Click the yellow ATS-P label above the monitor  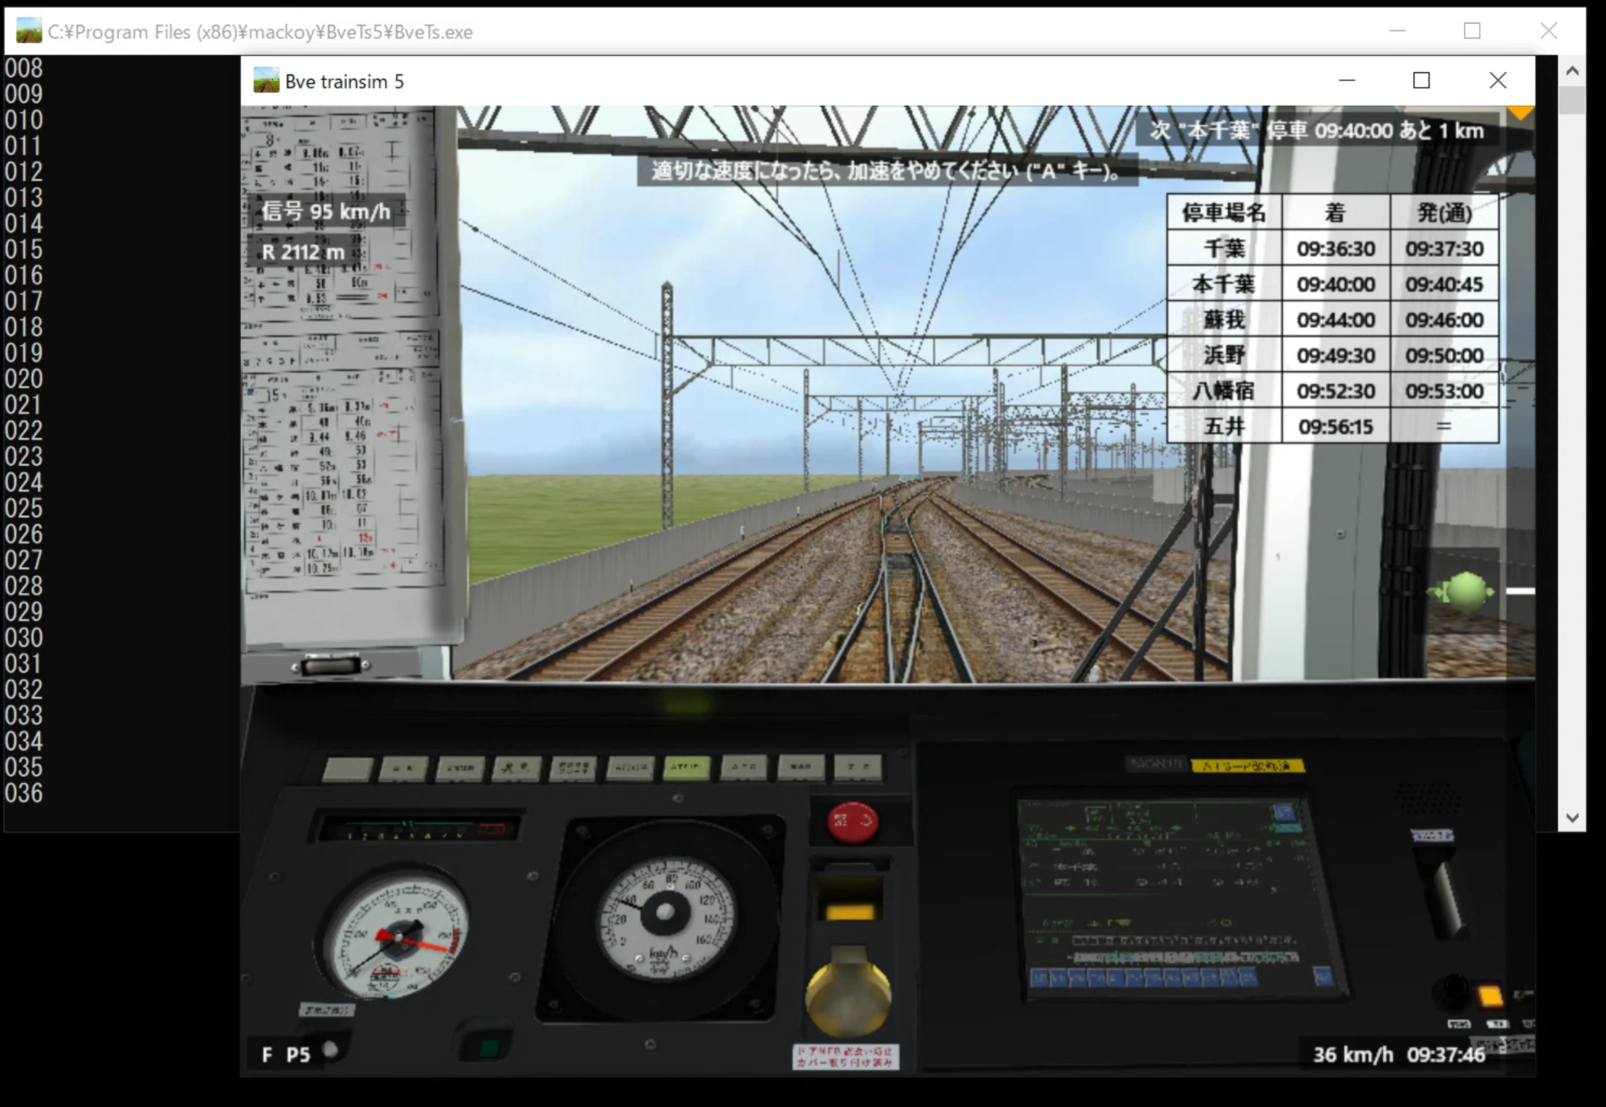pyautogui.click(x=1248, y=766)
